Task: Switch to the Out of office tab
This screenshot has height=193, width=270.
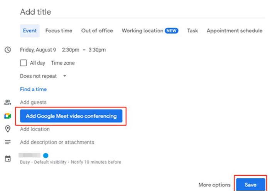Action: (x=97, y=31)
